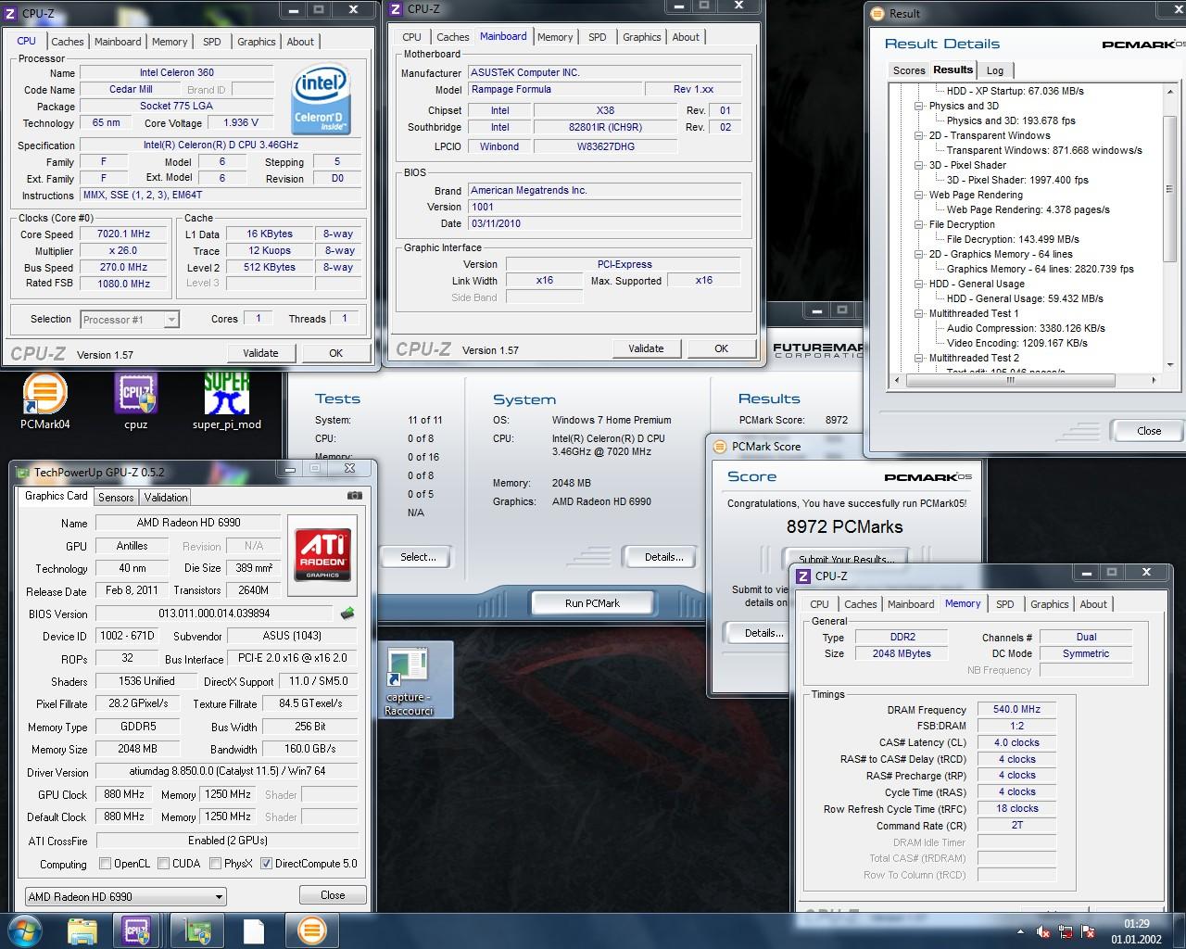1186x949 pixels.
Task: Open Windows Explorer from the taskbar
Action: (x=82, y=930)
